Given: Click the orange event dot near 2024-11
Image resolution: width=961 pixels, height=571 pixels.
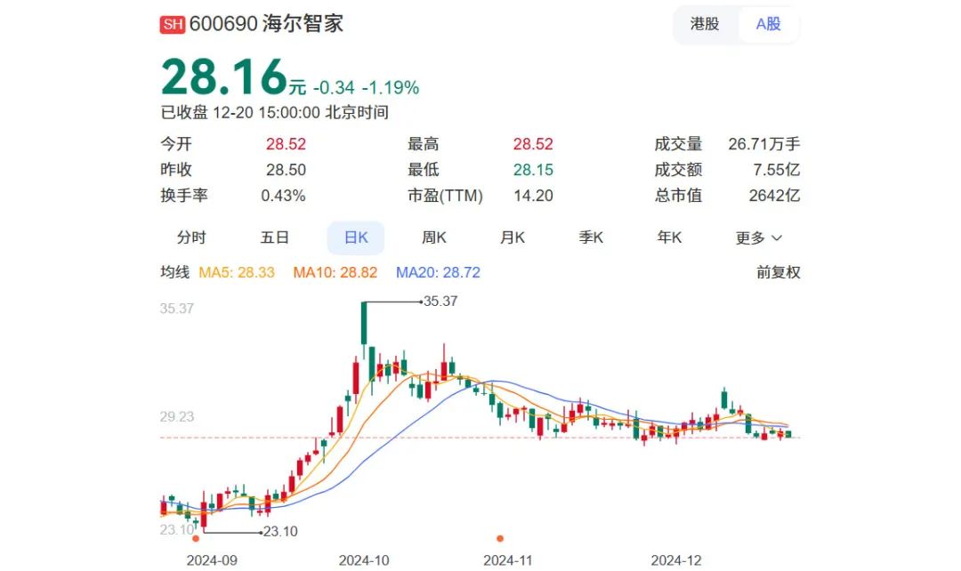Looking at the screenshot, I should coord(500,538).
